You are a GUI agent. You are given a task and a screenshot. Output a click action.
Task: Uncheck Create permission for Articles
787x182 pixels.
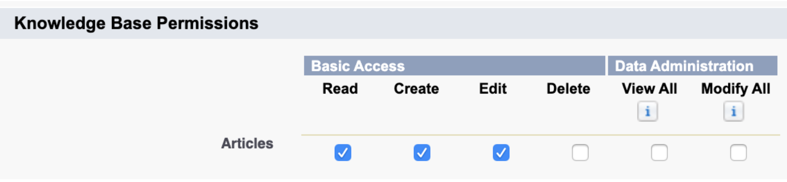pyautogui.click(x=422, y=153)
